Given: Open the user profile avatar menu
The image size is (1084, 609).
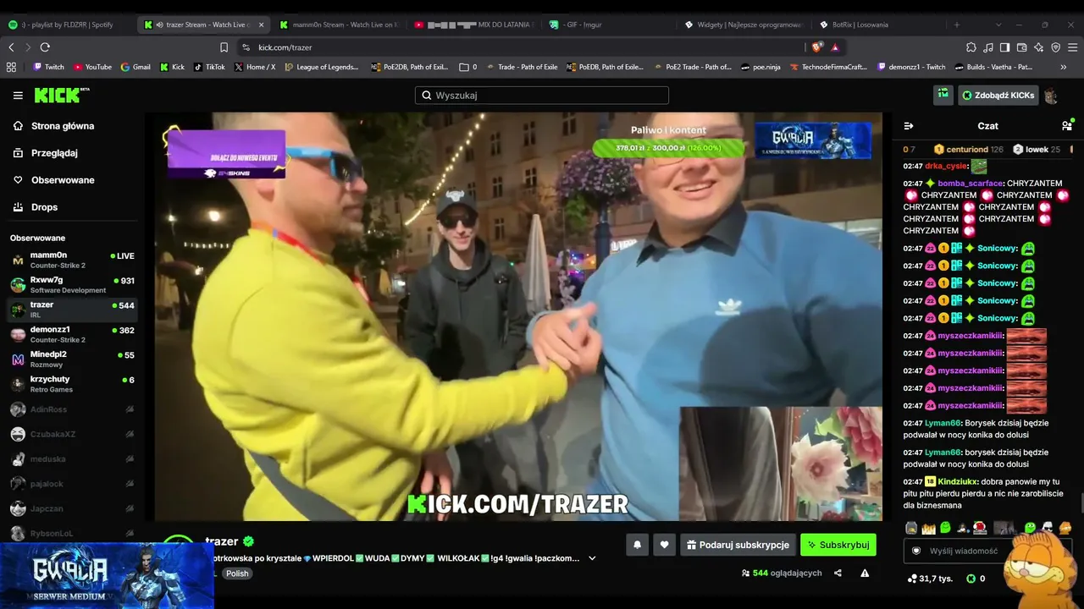Looking at the screenshot, I should 1051,96.
